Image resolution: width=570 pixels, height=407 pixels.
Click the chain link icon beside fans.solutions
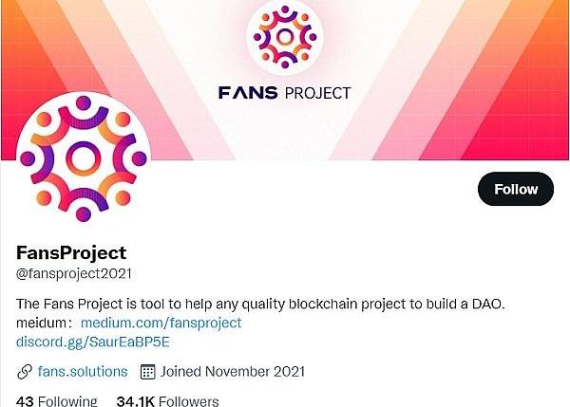25,371
